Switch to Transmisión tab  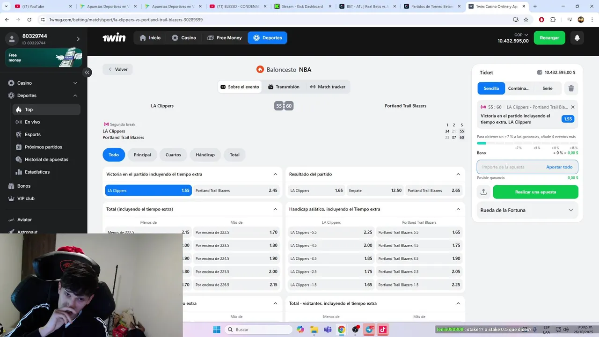click(x=284, y=87)
